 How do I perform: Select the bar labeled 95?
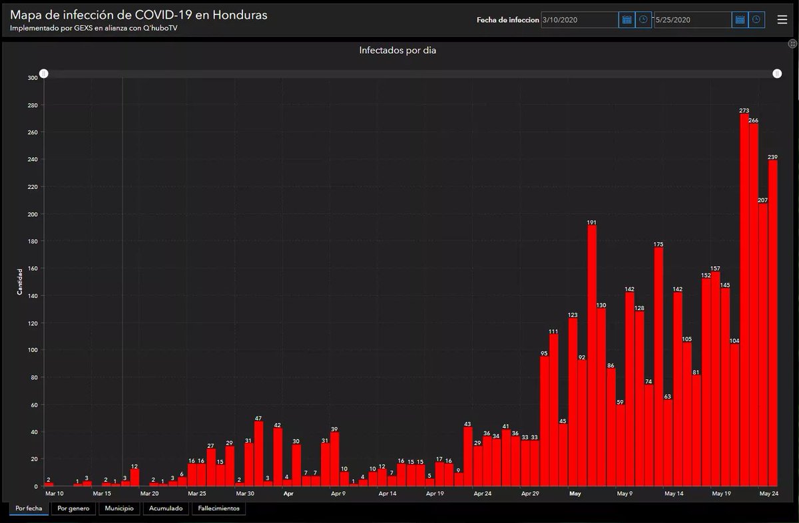tap(545, 422)
